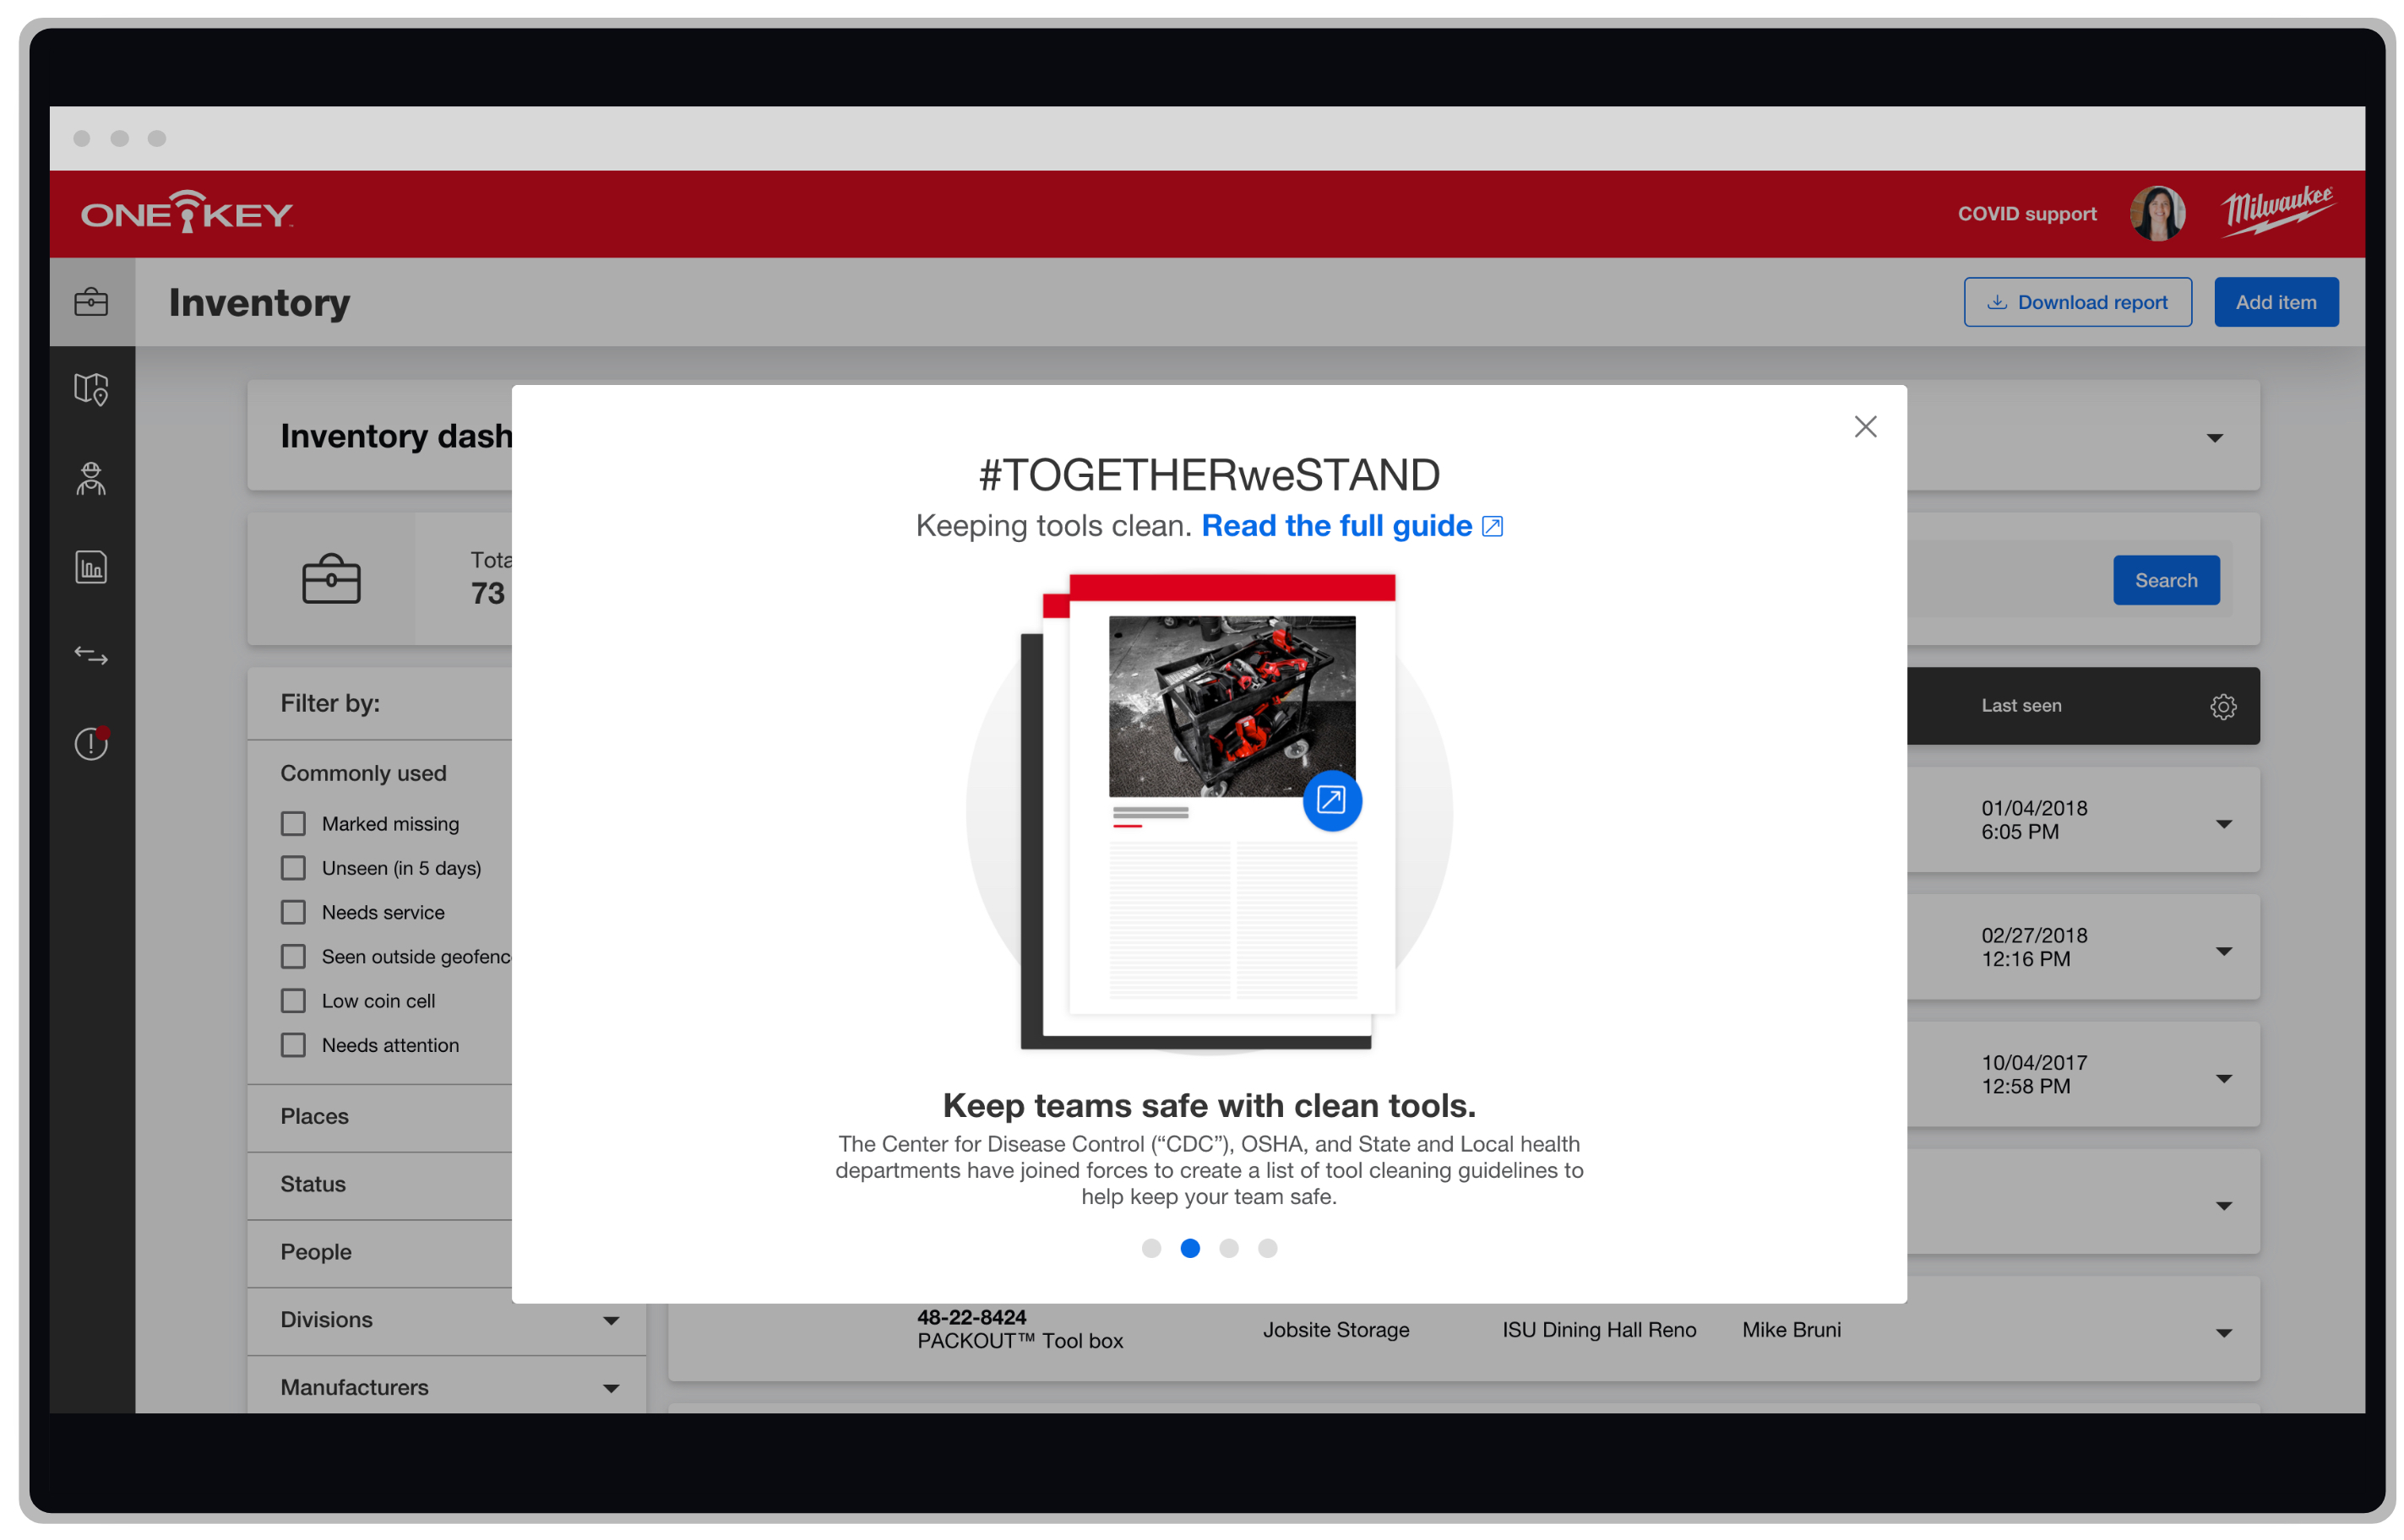Toggle the Needs service checkbox
The width and height of the screenshot is (2404, 1540).
pyautogui.click(x=292, y=911)
